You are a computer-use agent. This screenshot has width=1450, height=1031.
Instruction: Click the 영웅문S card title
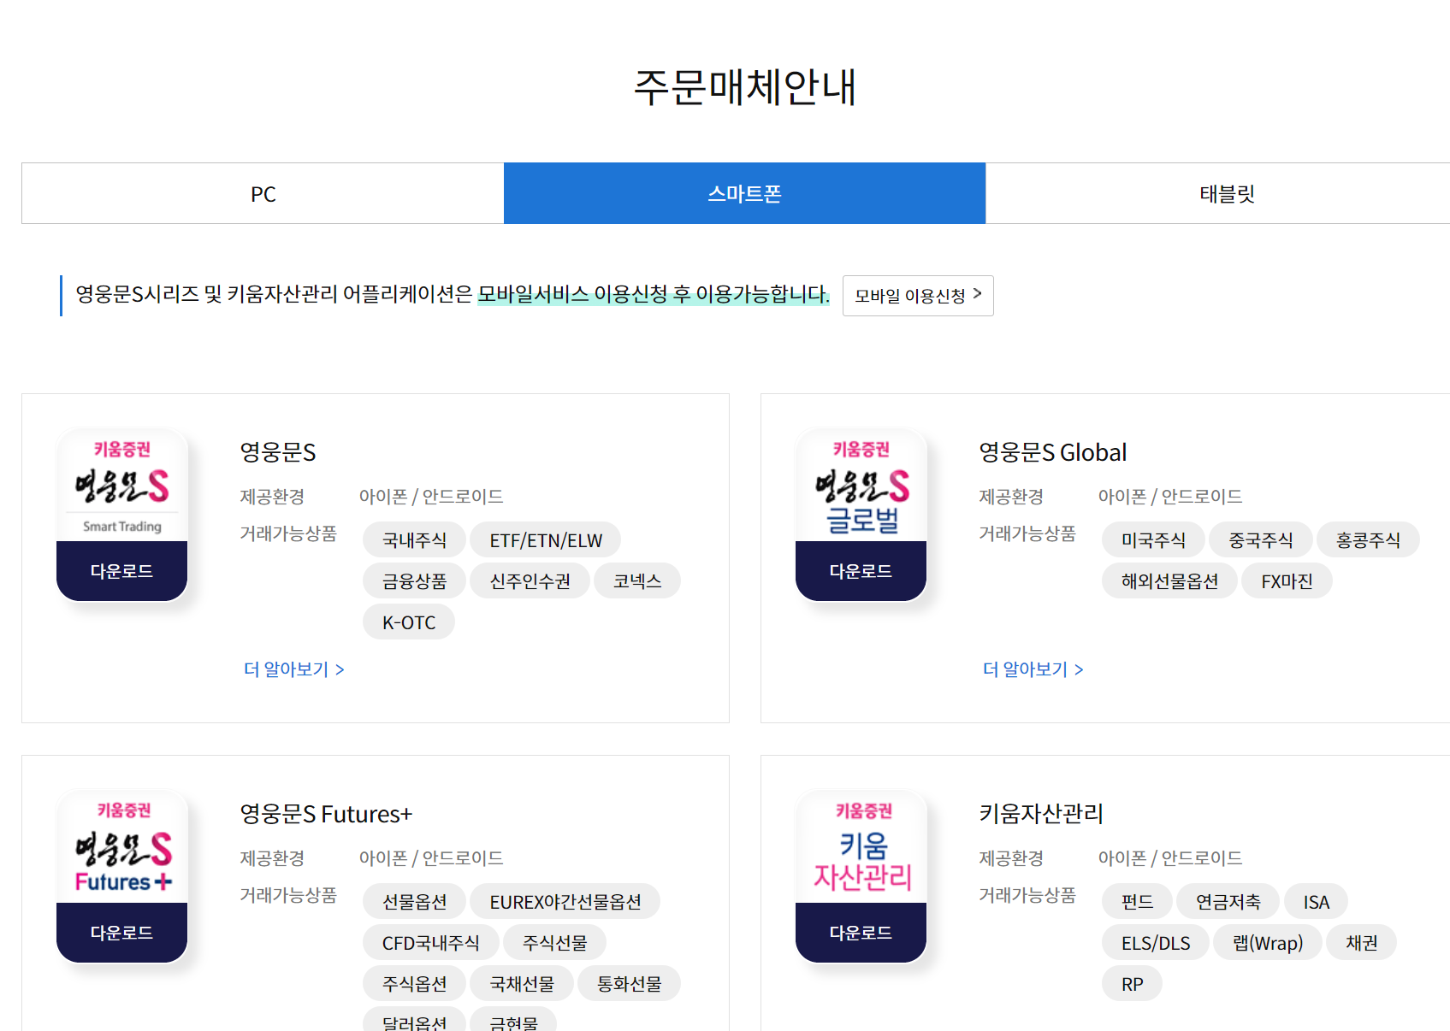coord(278,452)
